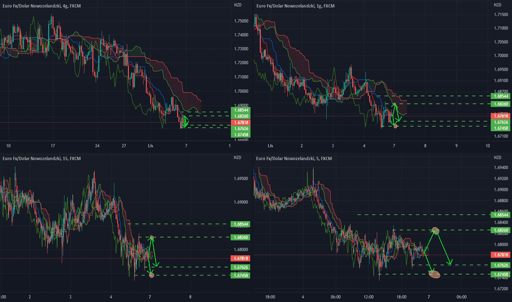Click date 17 on 4g chart time axis

click(53, 146)
